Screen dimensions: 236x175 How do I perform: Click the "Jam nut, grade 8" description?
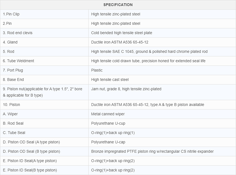[126, 89]
